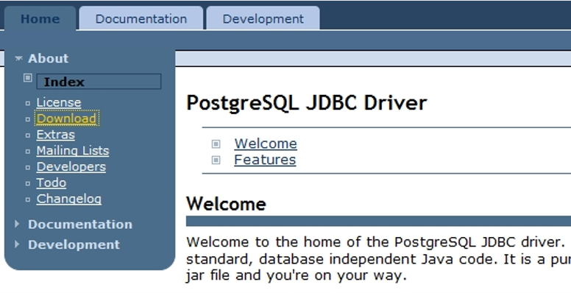Click the small bullet beside Download
The image size is (571, 293).
28,119
